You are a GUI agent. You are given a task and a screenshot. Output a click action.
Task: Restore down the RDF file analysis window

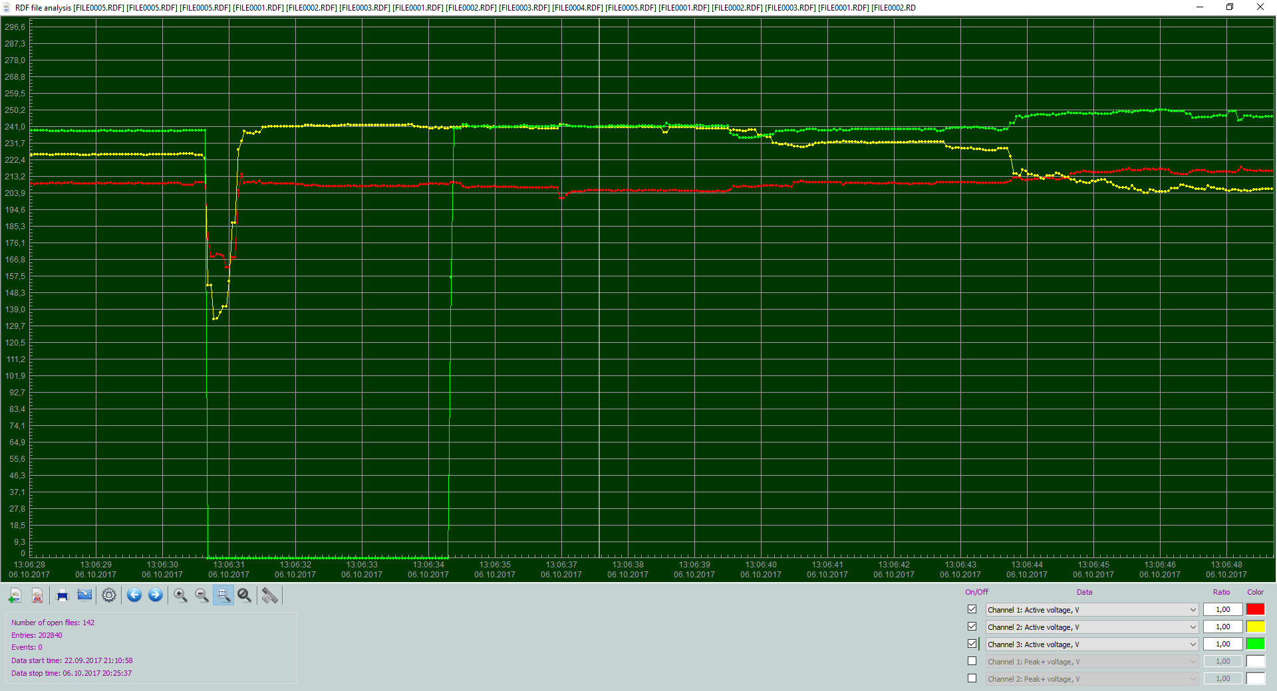pos(1230,7)
